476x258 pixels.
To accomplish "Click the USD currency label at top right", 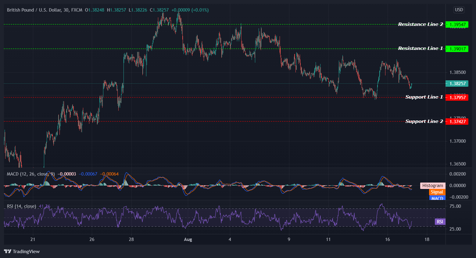I will tap(459, 10).
